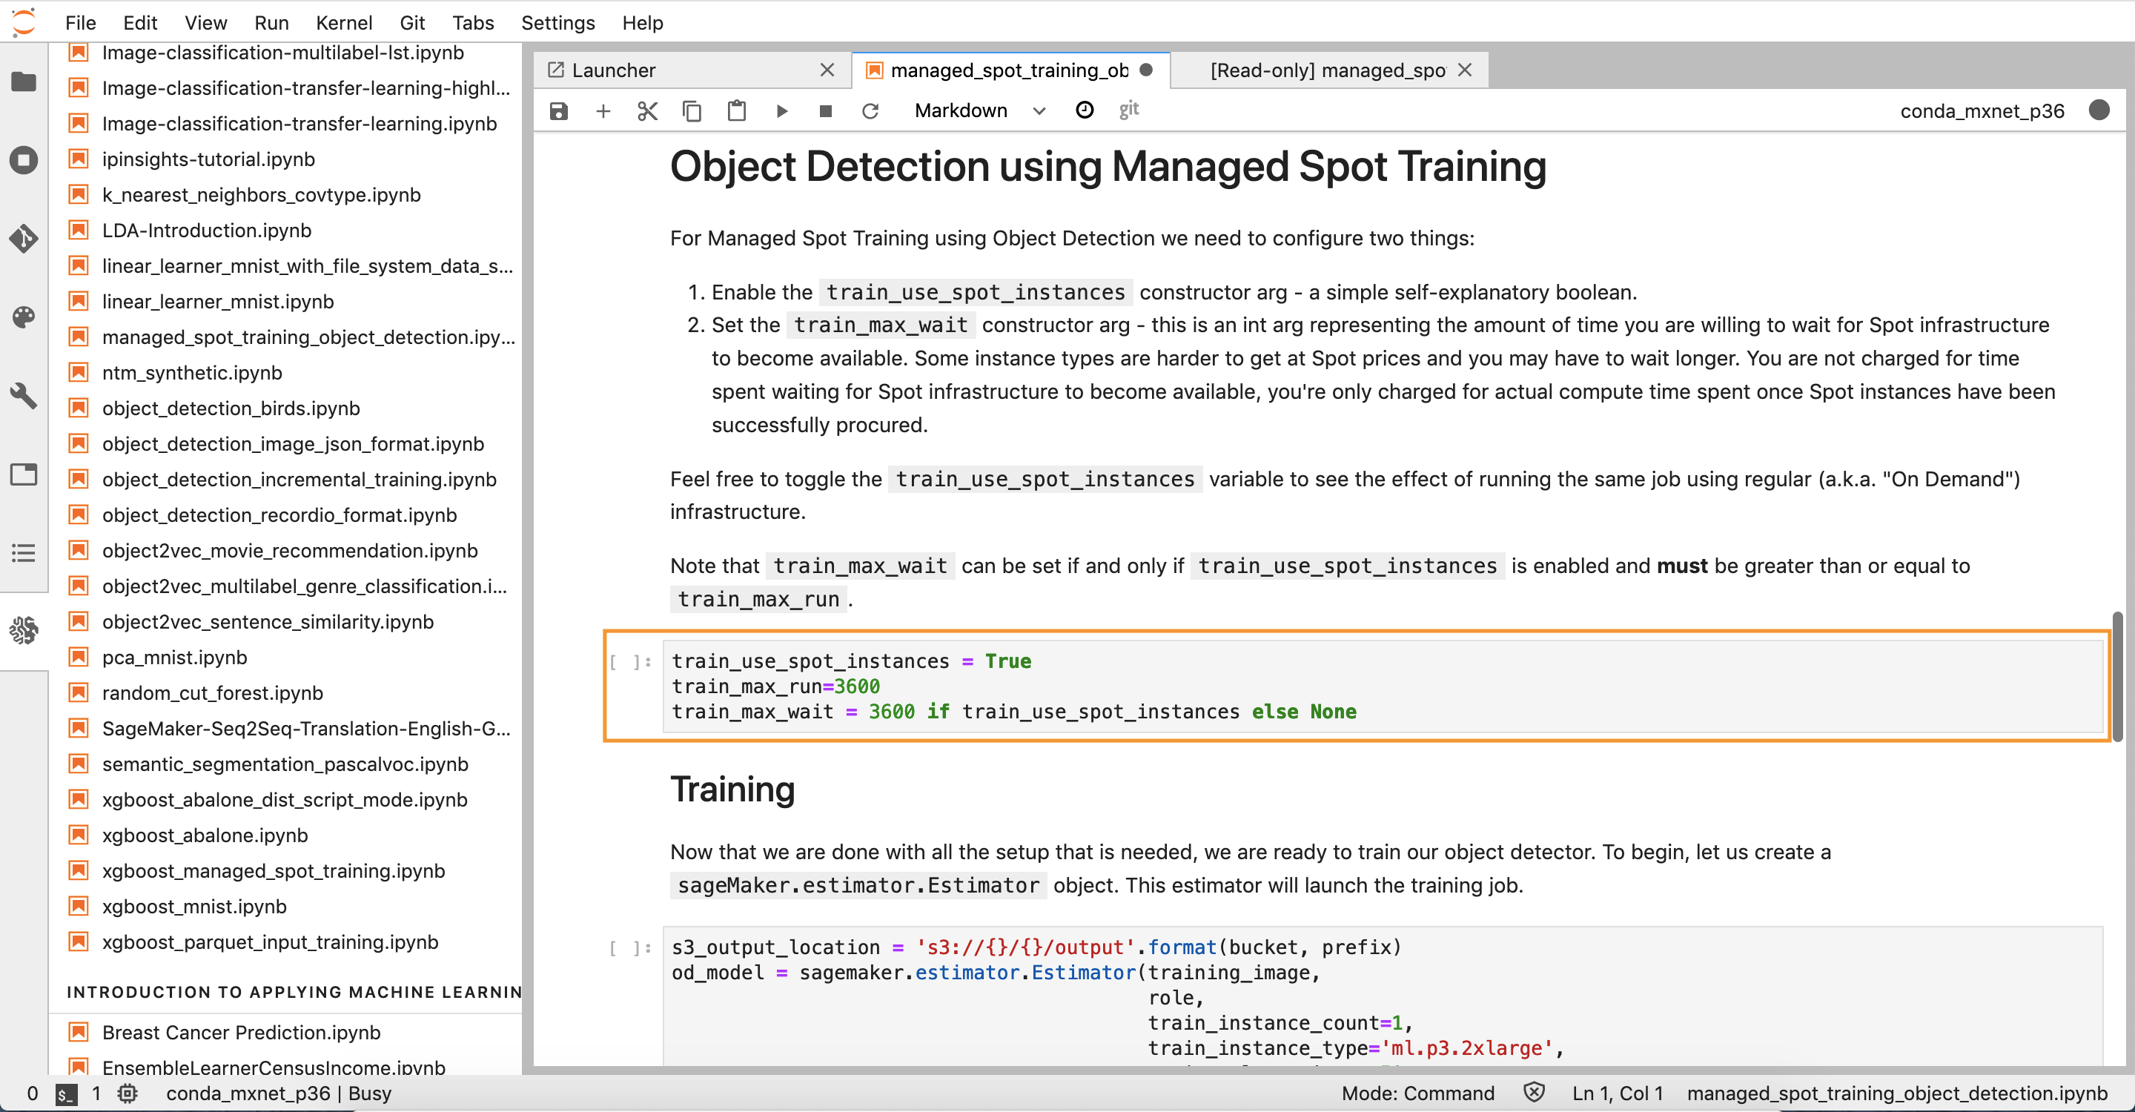Viewport: 2135px width, 1112px height.
Task: Select the Kernel menu item
Action: [343, 21]
